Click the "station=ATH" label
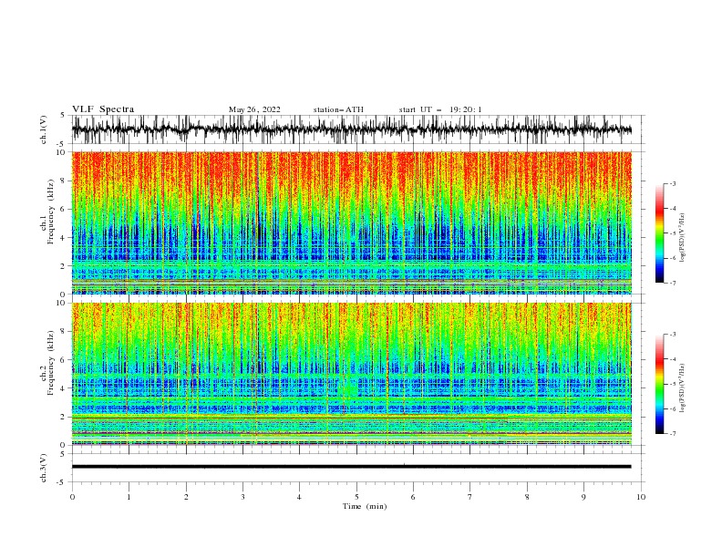This screenshot has width=722, height=558. click(338, 109)
